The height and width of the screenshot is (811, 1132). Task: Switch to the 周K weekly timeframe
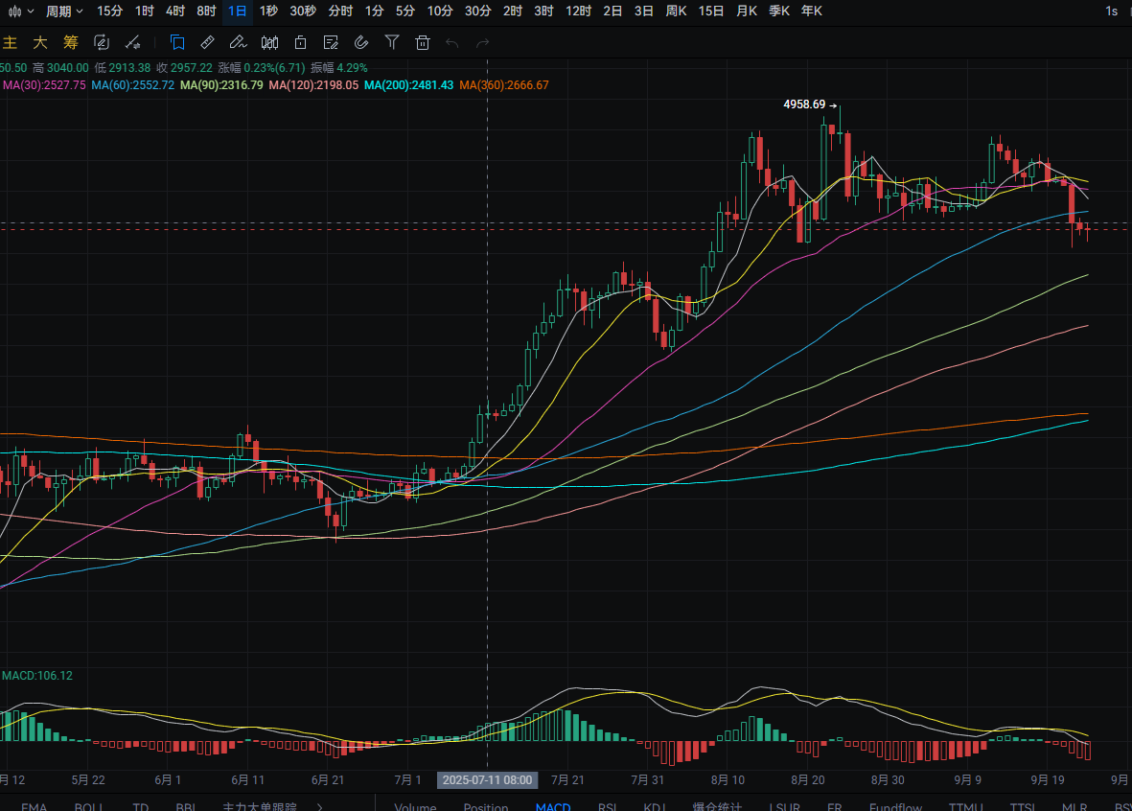click(676, 11)
